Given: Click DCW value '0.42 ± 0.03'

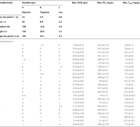Looking at the screenshot, I should pyautogui.click(x=78, y=81).
